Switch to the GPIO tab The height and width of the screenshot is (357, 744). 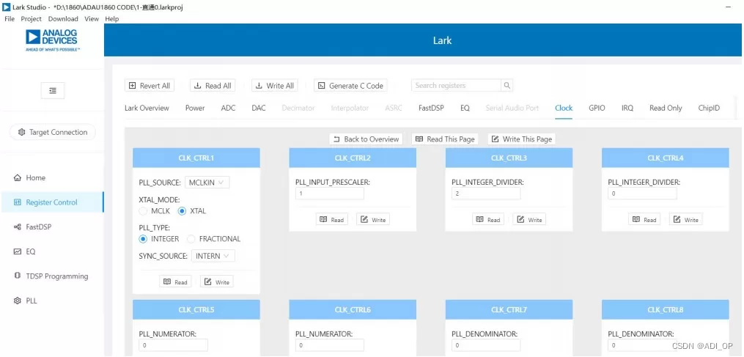click(x=597, y=108)
